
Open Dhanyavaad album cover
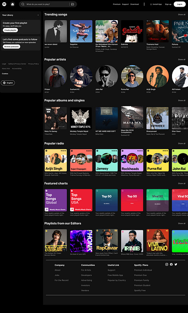[x=157, y=118]
